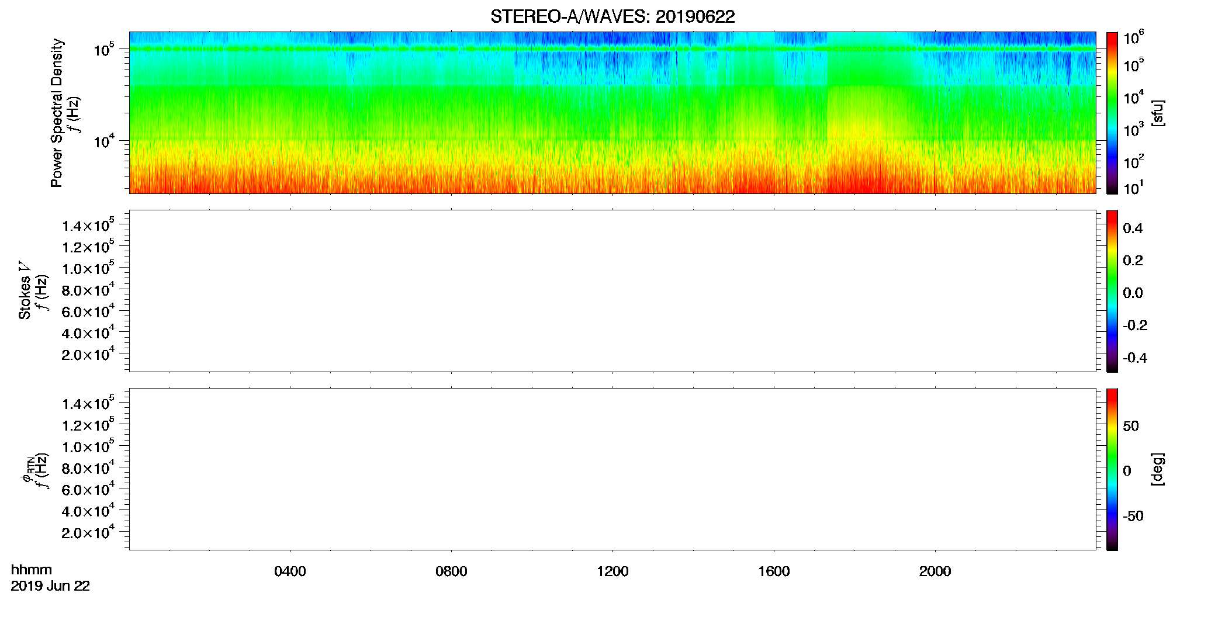The image size is (1225, 631).
Task: Select the 0.2 tick on Stokes V color bar
Action: tap(1133, 261)
